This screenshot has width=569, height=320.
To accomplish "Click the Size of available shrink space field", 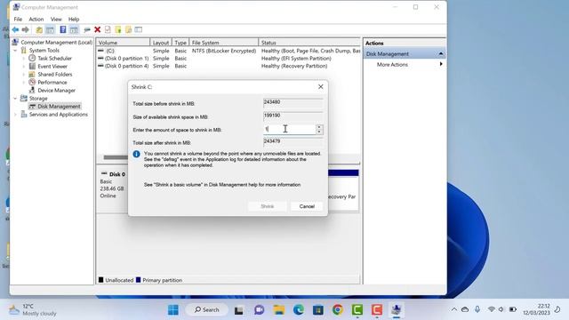I will click(293, 116).
